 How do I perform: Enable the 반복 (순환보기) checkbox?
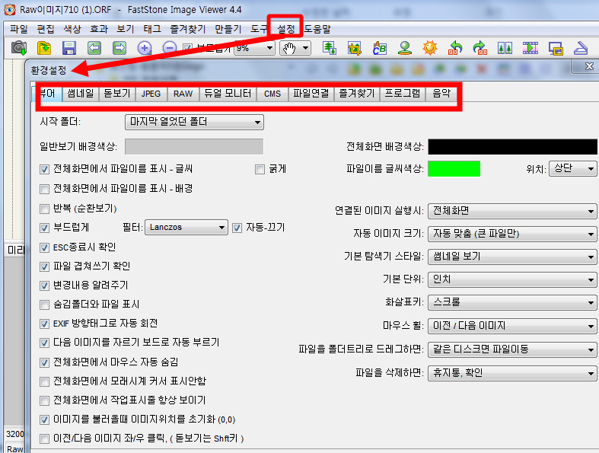click(x=44, y=209)
